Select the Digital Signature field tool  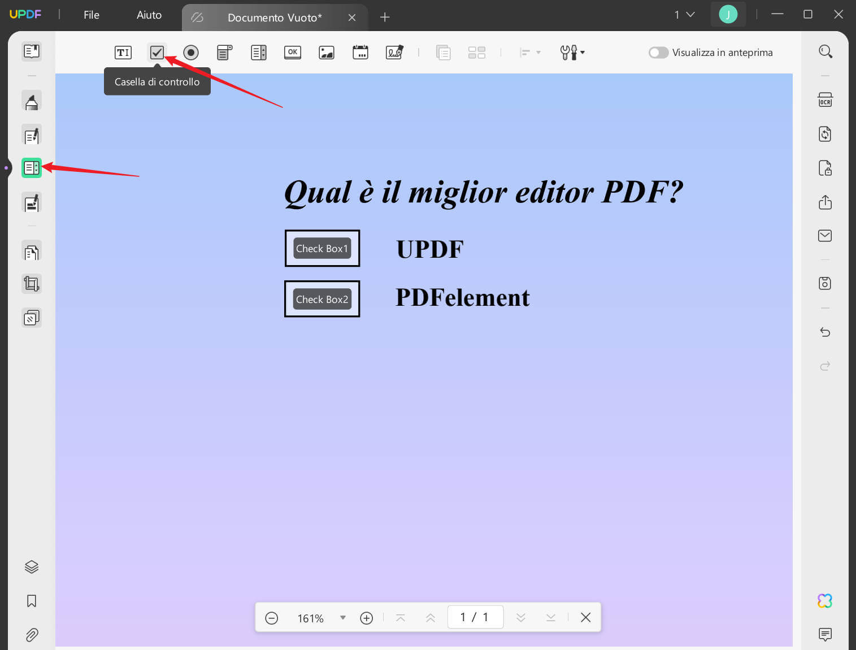(x=394, y=52)
